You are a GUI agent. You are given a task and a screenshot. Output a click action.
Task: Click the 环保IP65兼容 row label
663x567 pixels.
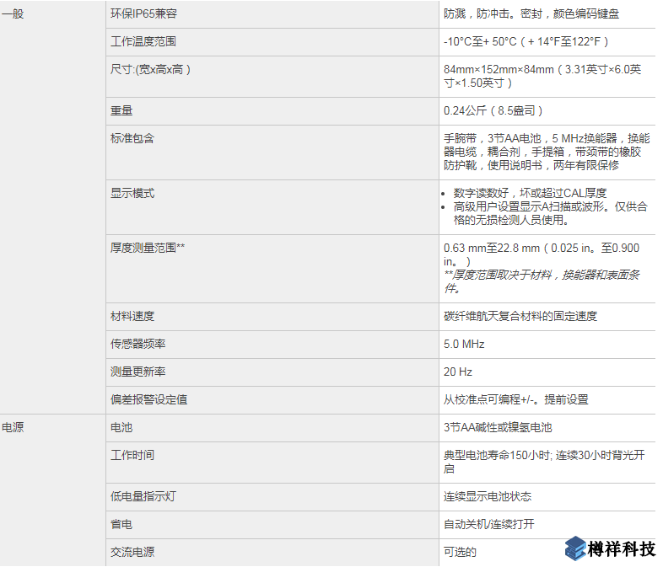(x=143, y=14)
